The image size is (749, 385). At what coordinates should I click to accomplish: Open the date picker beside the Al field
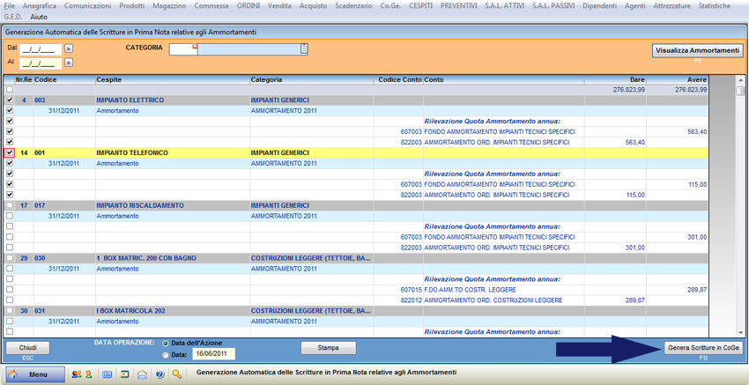click(69, 63)
